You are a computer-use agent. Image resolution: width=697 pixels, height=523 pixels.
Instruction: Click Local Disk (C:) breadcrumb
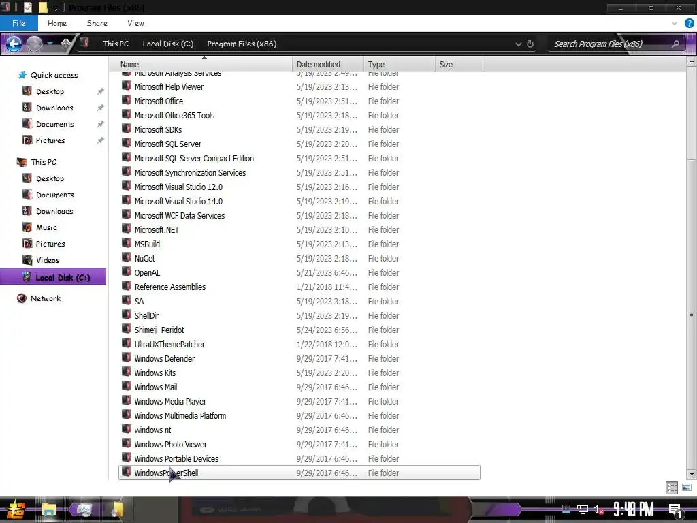click(x=168, y=44)
